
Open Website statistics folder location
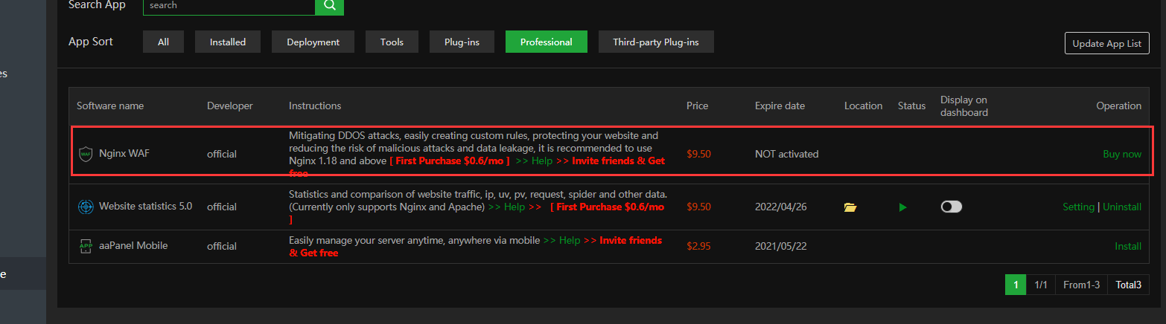pyautogui.click(x=850, y=207)
